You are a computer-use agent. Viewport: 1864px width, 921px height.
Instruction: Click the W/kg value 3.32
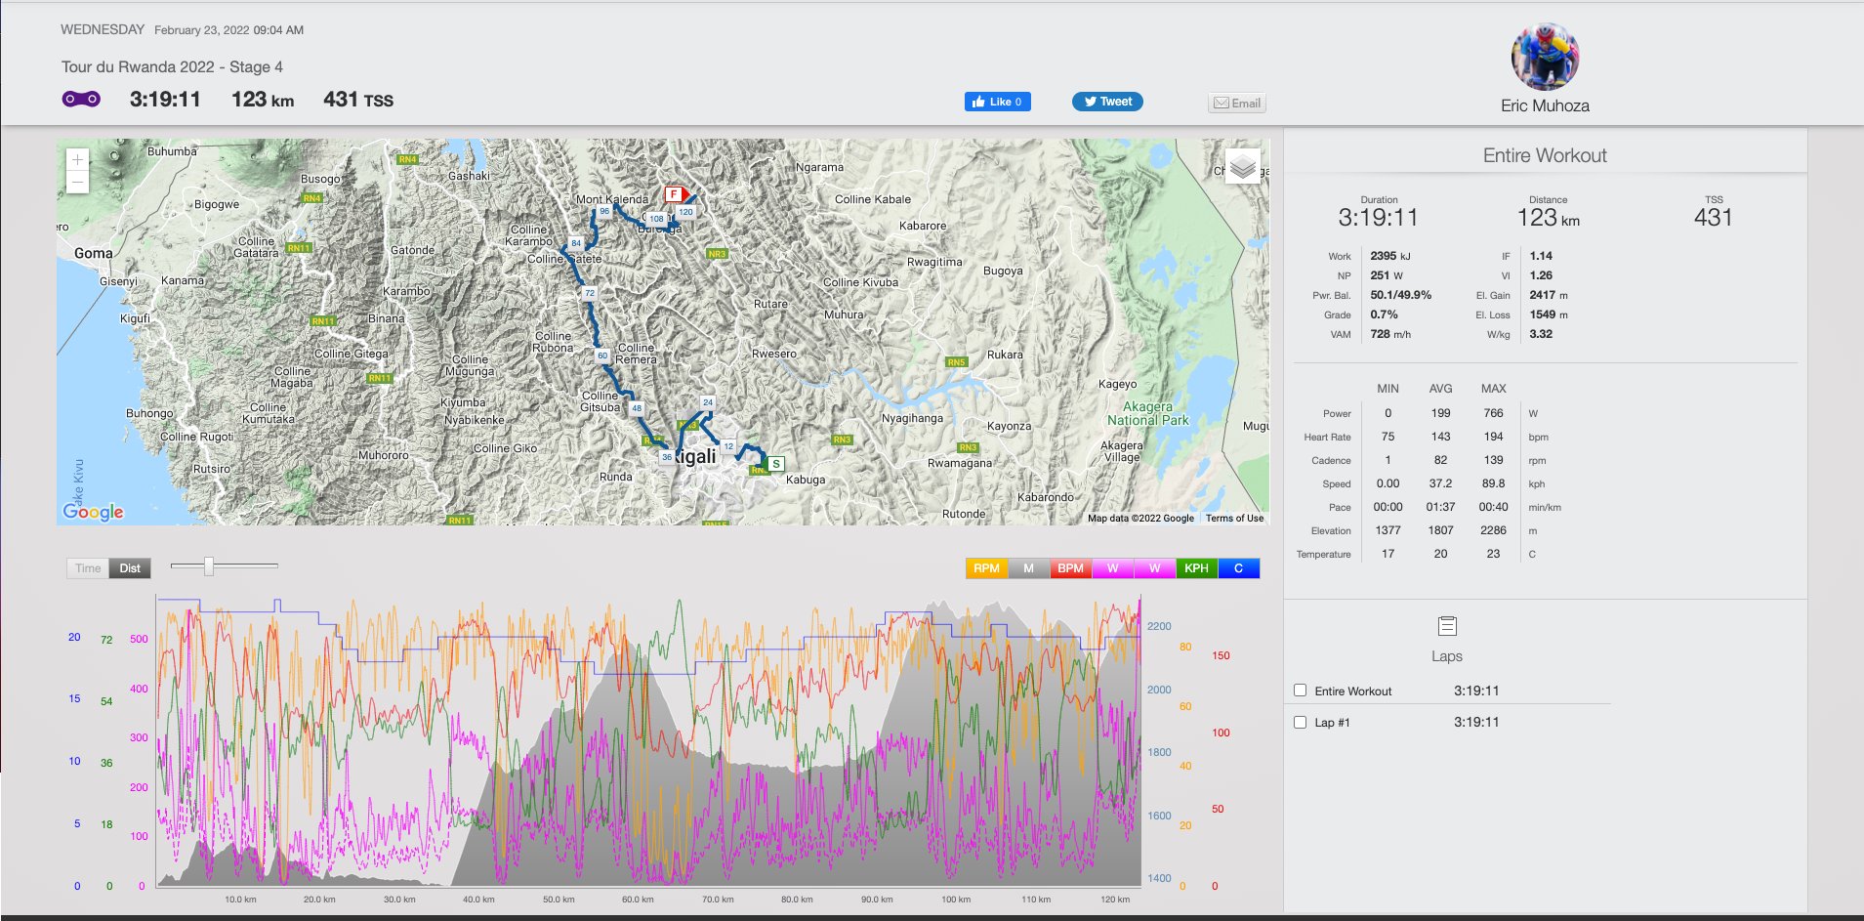(1541, 334)
